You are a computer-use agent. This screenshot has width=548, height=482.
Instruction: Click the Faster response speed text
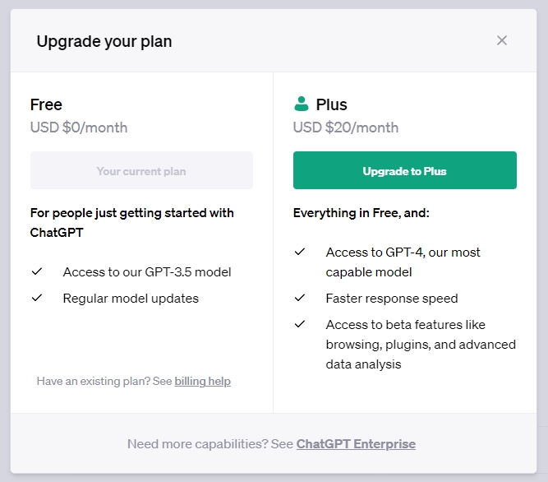click(392, 298)
